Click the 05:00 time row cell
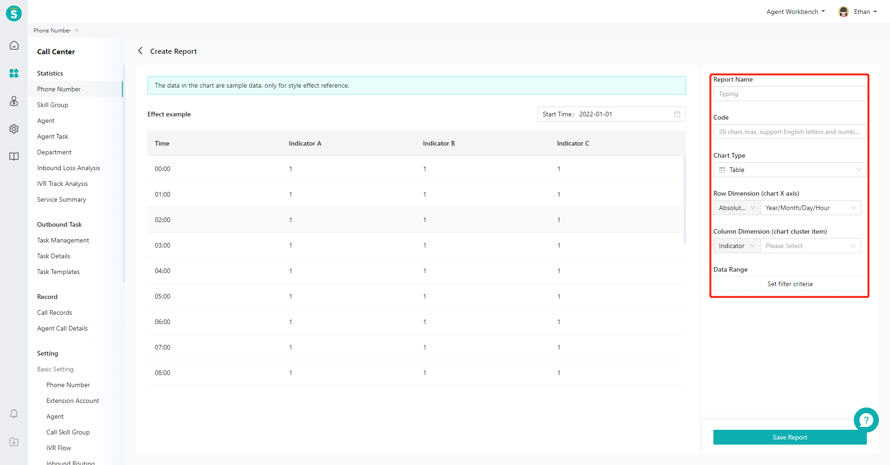Screen dimensions: 890x465 tap(163, 296)
